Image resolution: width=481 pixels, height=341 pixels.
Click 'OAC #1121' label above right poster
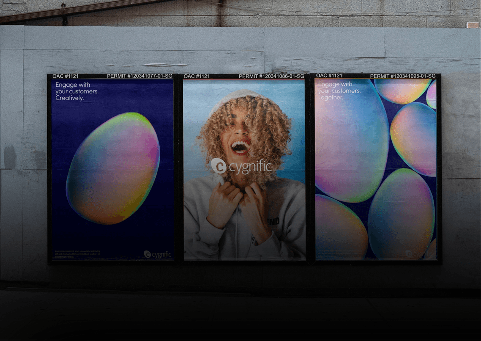tap(329, 76)
